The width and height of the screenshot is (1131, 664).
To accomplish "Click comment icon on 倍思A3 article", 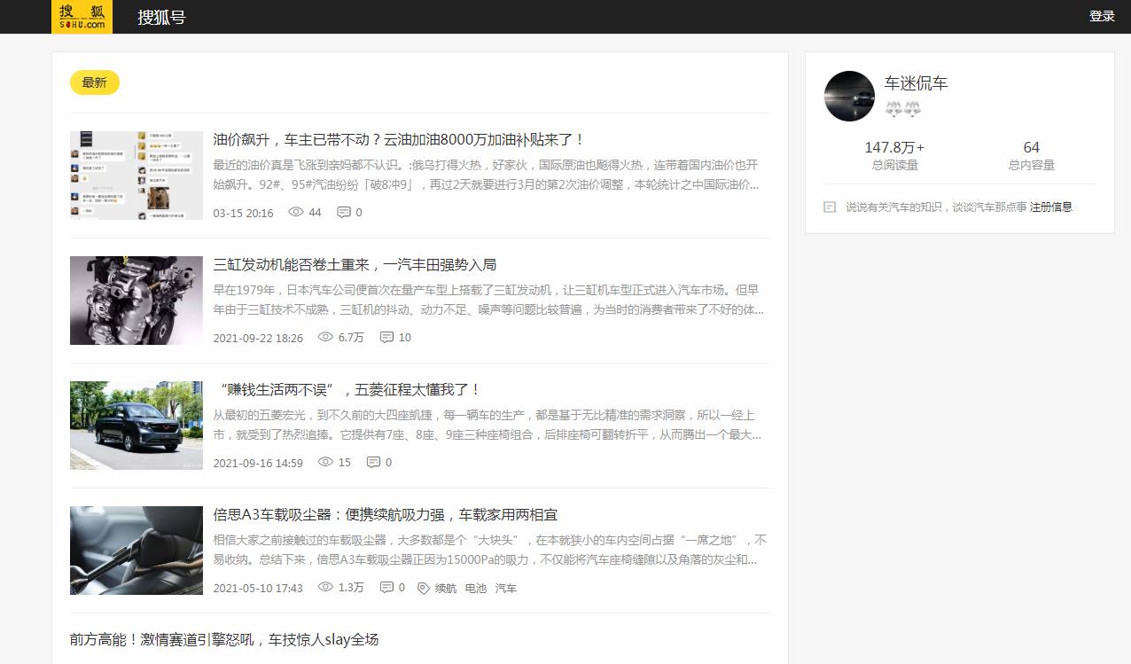I will 386,587.
